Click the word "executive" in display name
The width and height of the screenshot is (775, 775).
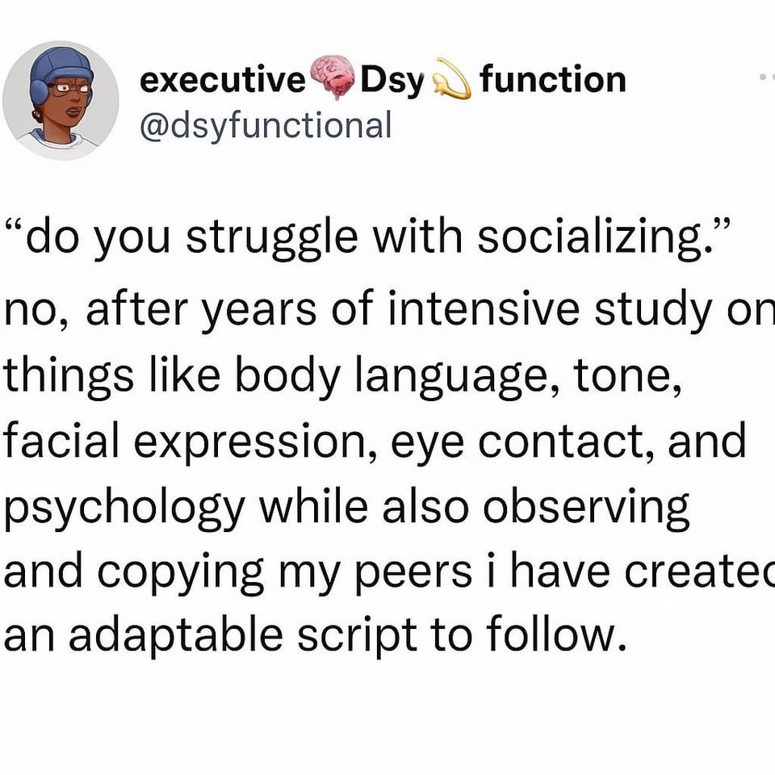[x=223, y=81]
